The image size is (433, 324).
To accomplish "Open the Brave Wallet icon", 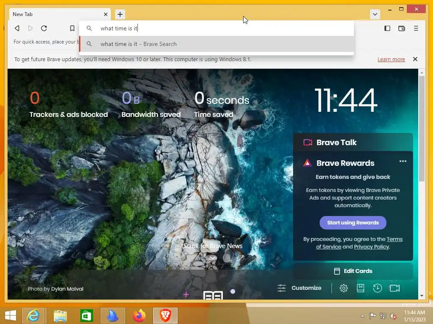I will click(402, 28).
